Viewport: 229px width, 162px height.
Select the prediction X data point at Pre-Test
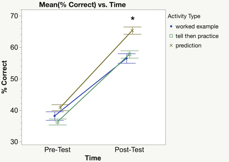61,108
